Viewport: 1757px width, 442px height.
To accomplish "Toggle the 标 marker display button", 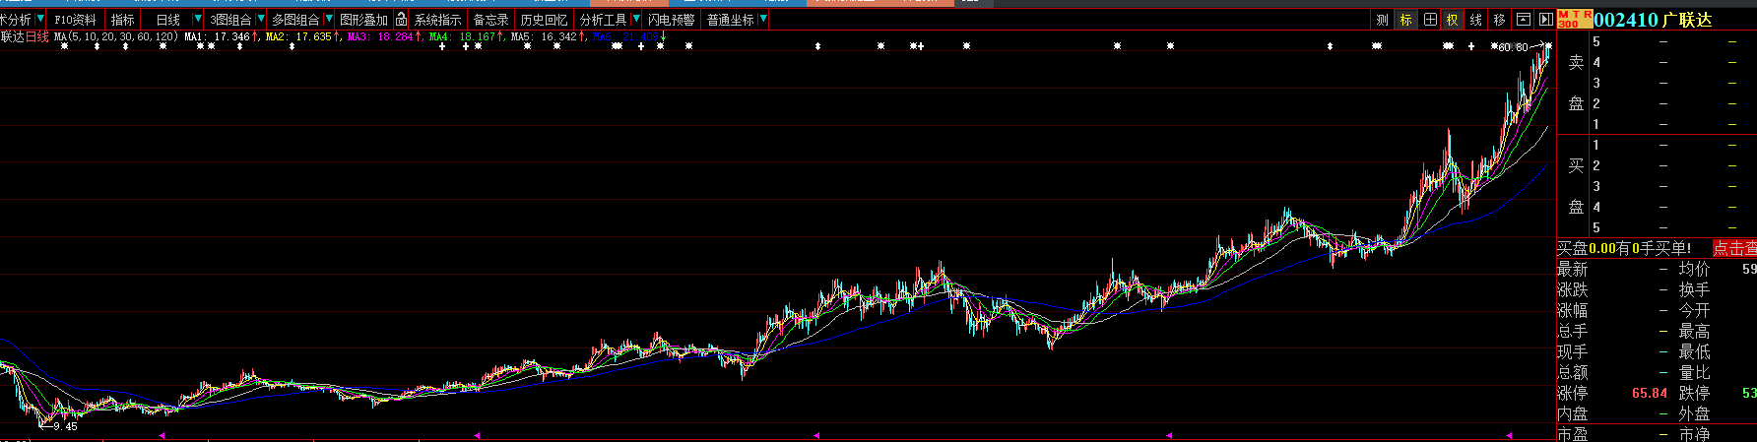I will pyautogui.click(x=1405, y=20).
